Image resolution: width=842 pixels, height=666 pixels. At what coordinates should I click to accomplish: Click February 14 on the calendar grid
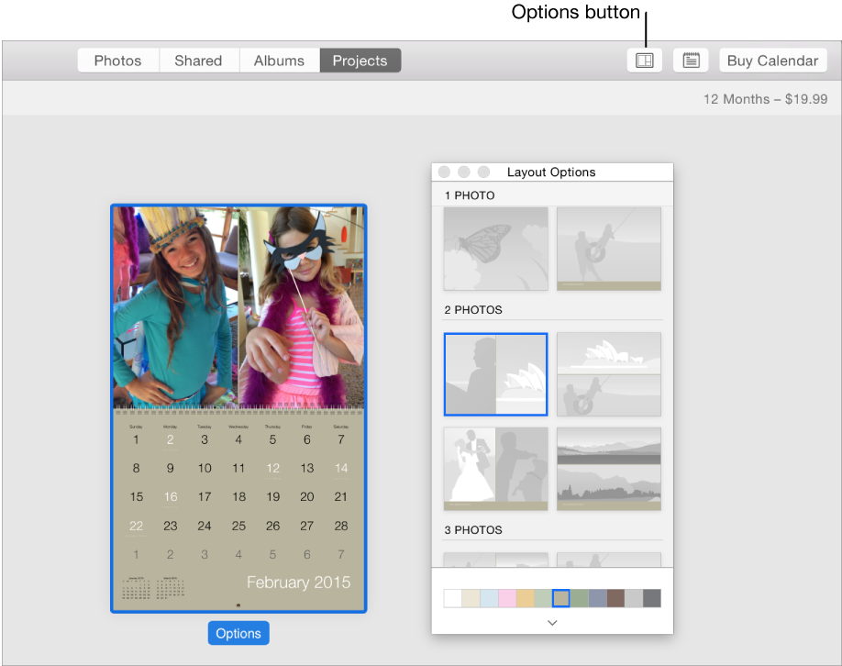tap(340, 468)
